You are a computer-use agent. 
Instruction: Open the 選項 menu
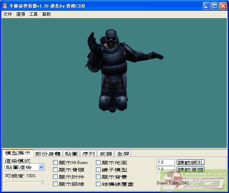20,14
